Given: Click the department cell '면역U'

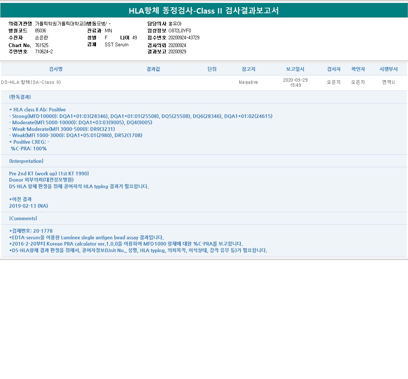Looking at the screenshot, I should click(x=389, y=82).
